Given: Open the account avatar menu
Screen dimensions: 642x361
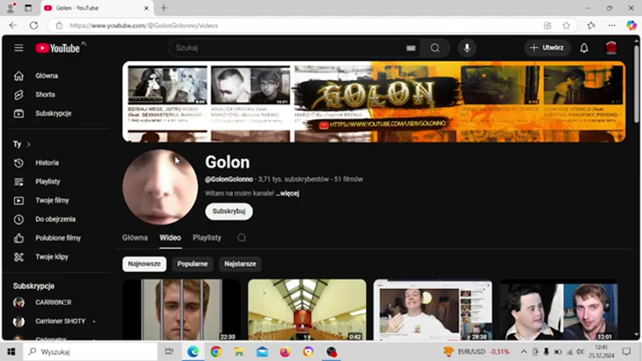Looking at the screenshot, I should 611,48.
